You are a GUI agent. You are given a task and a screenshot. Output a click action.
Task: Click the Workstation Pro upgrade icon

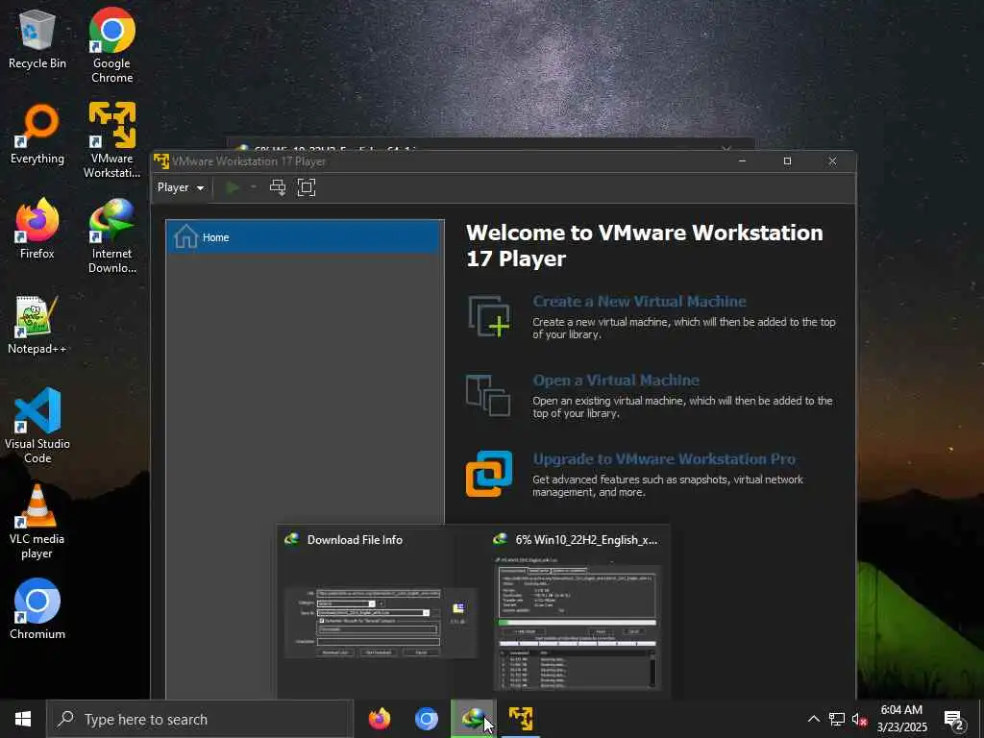[489, 474]
